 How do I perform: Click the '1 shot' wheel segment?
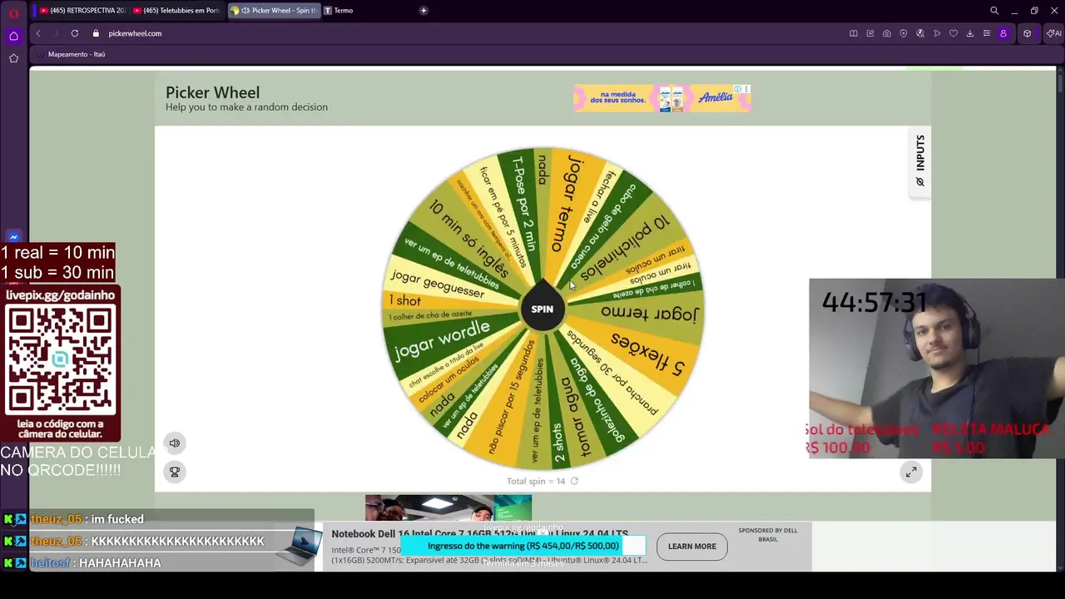405,301
